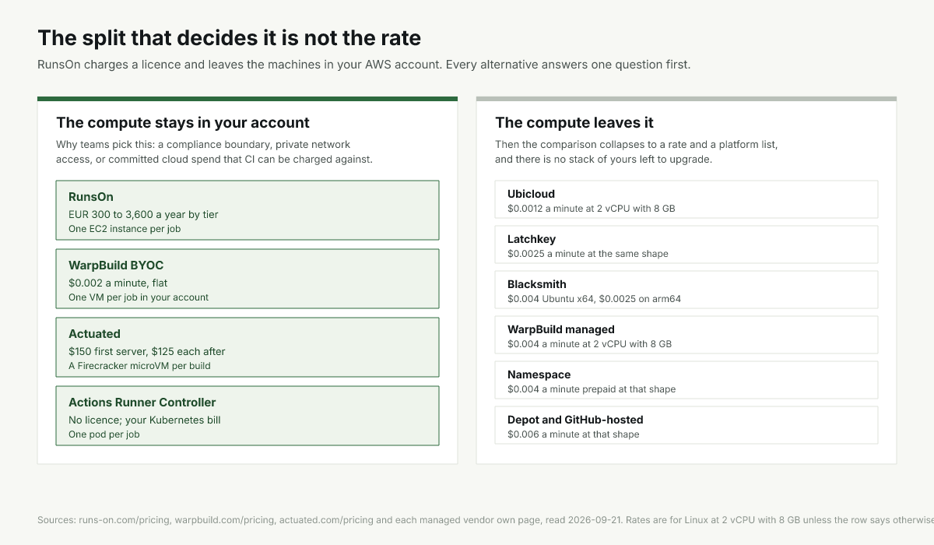
Task: Click the main title about the split
Action: (x=230, y=37)
